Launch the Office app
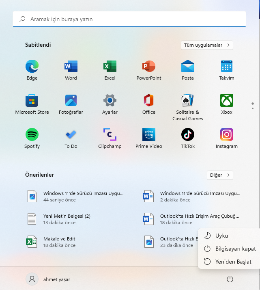The image size is (260, 290). (x=149, y=104)
